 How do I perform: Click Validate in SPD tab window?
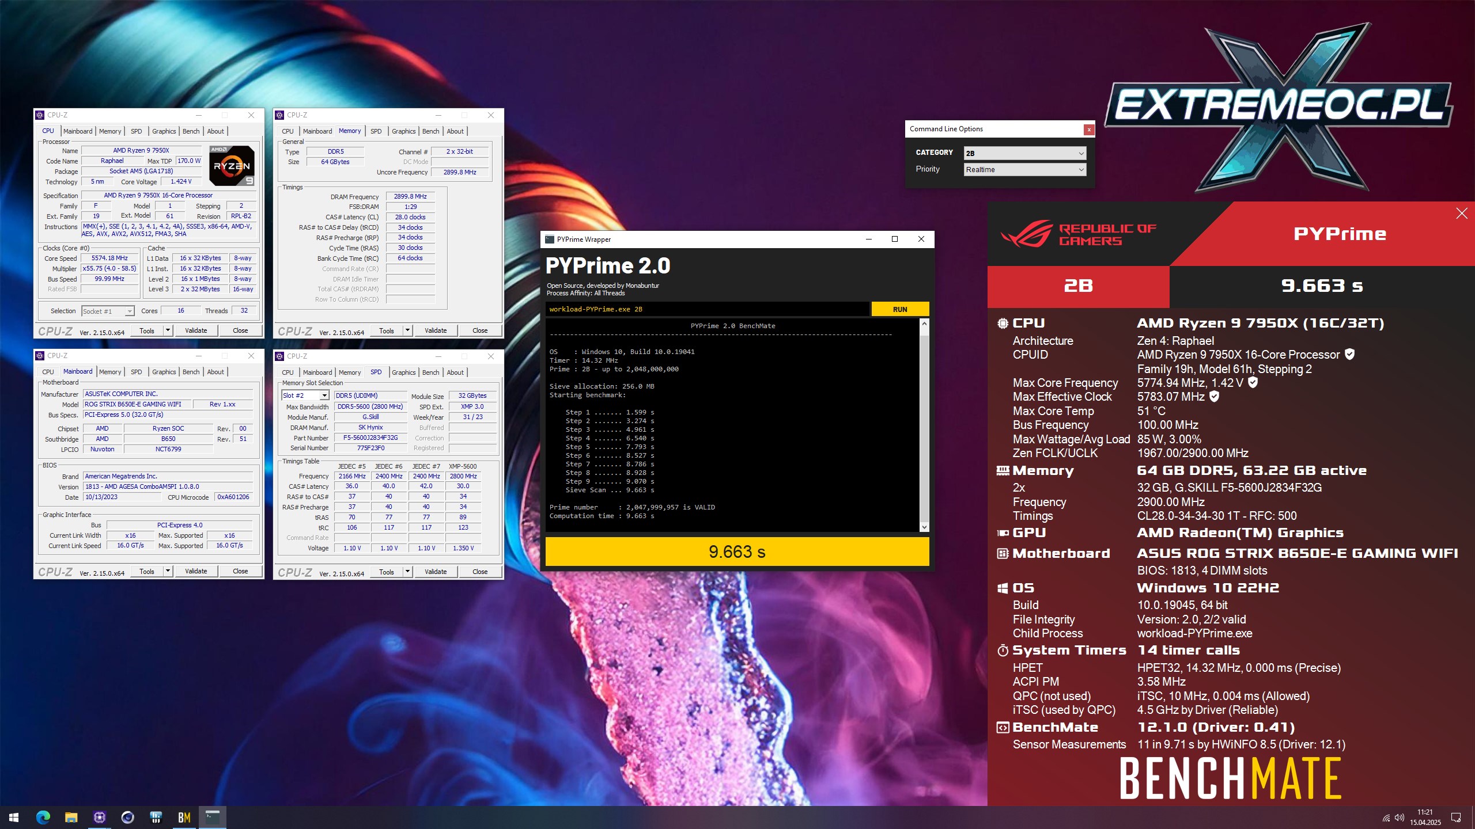point(435,572)
